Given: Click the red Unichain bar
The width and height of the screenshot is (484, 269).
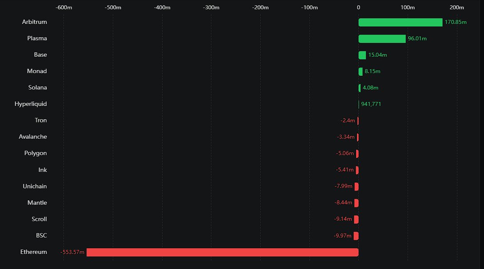Looking at the screenshot, I should (357, 187).
